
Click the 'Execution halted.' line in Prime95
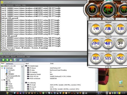click(8, 50)
